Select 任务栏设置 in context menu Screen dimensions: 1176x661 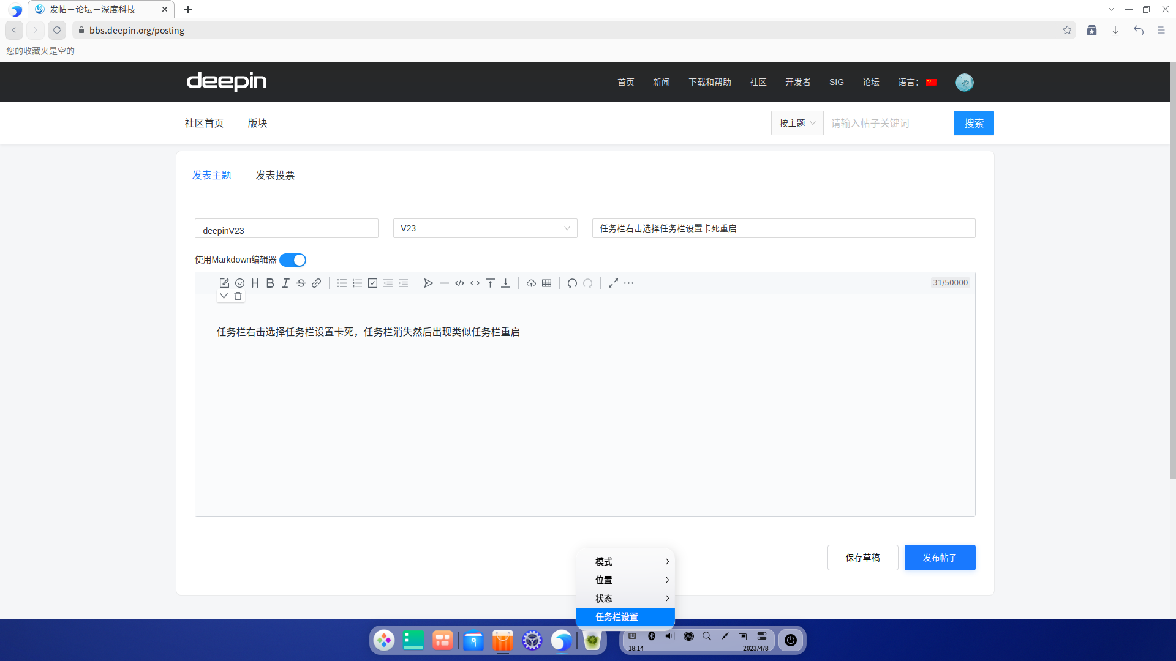(625, 617)
